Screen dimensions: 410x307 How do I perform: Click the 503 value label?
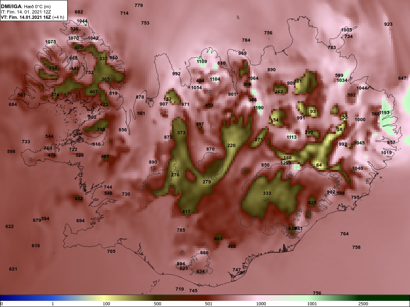(x=21, y=95)
